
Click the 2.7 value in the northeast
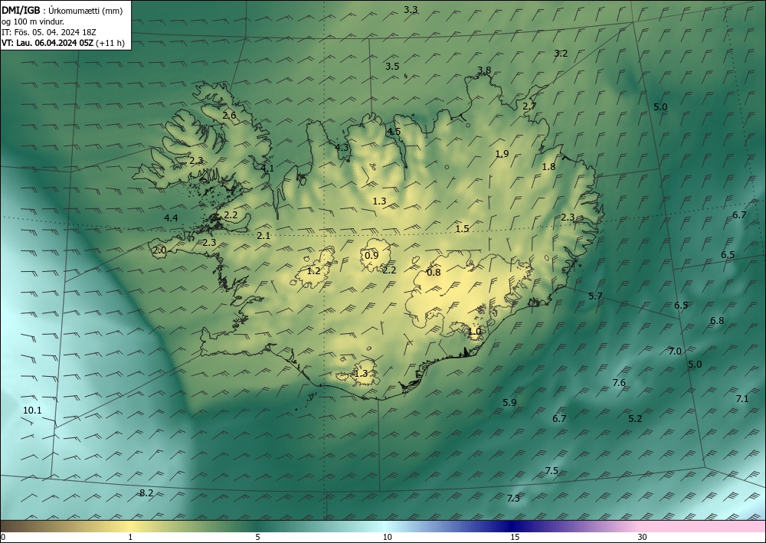point(529,106)
